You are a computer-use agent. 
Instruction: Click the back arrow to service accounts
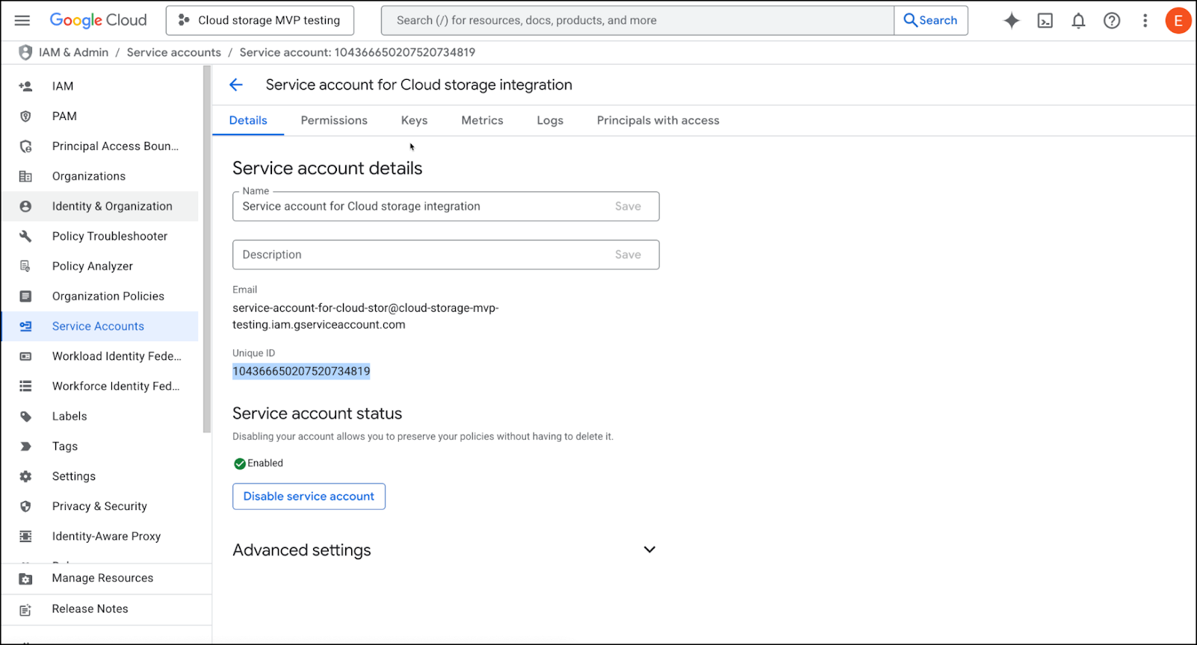click(236, 85)
